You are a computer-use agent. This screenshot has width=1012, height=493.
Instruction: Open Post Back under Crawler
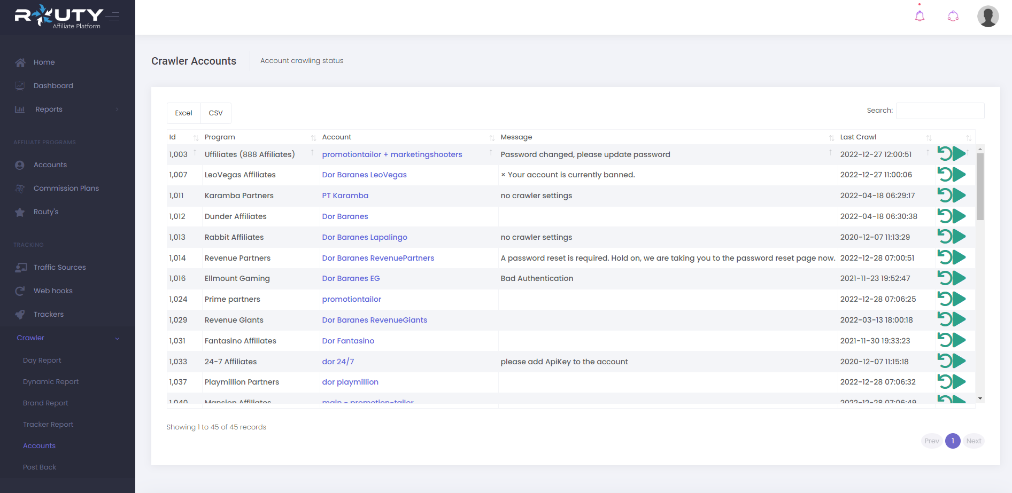40,467
